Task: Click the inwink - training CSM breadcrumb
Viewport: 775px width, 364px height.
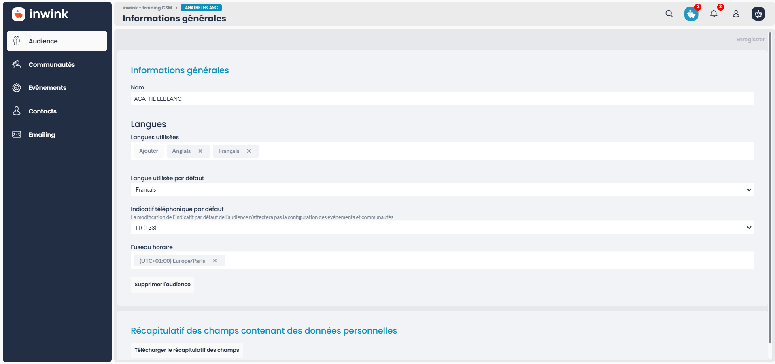Action: pyautogui.click(x=147, y=8)
